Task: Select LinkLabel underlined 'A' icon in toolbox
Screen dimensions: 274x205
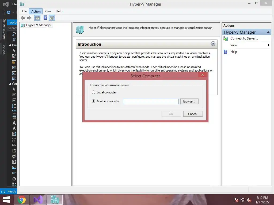Action: tap(14, 128)
